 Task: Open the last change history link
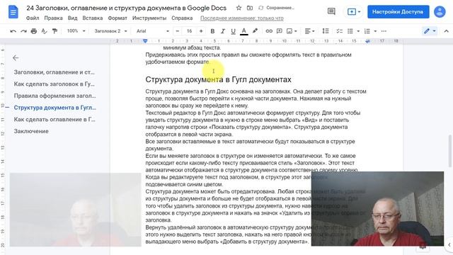[242, 18]
